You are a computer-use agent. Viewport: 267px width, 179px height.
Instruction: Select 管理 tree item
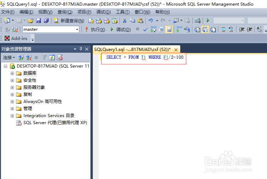(28, 109)
